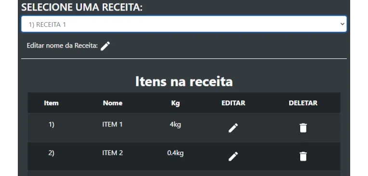The image size is (368, 176).
Task: Click the chevron arrow of the recipe dropdown
Action: tap(342, 24)
